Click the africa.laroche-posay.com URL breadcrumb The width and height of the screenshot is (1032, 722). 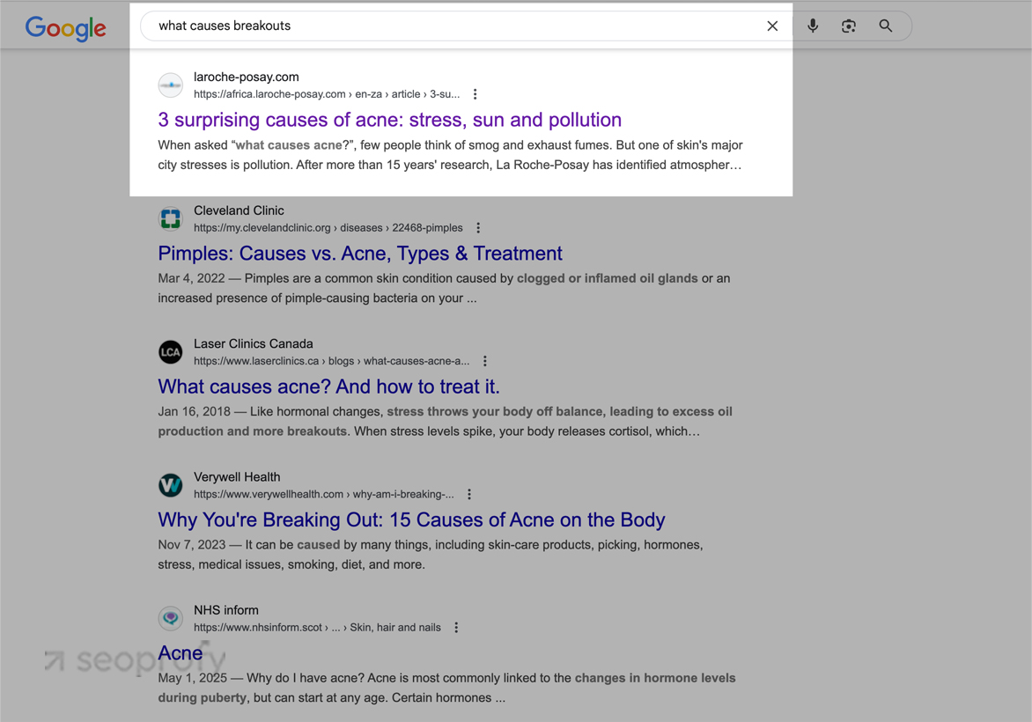[x=327, y=94]
